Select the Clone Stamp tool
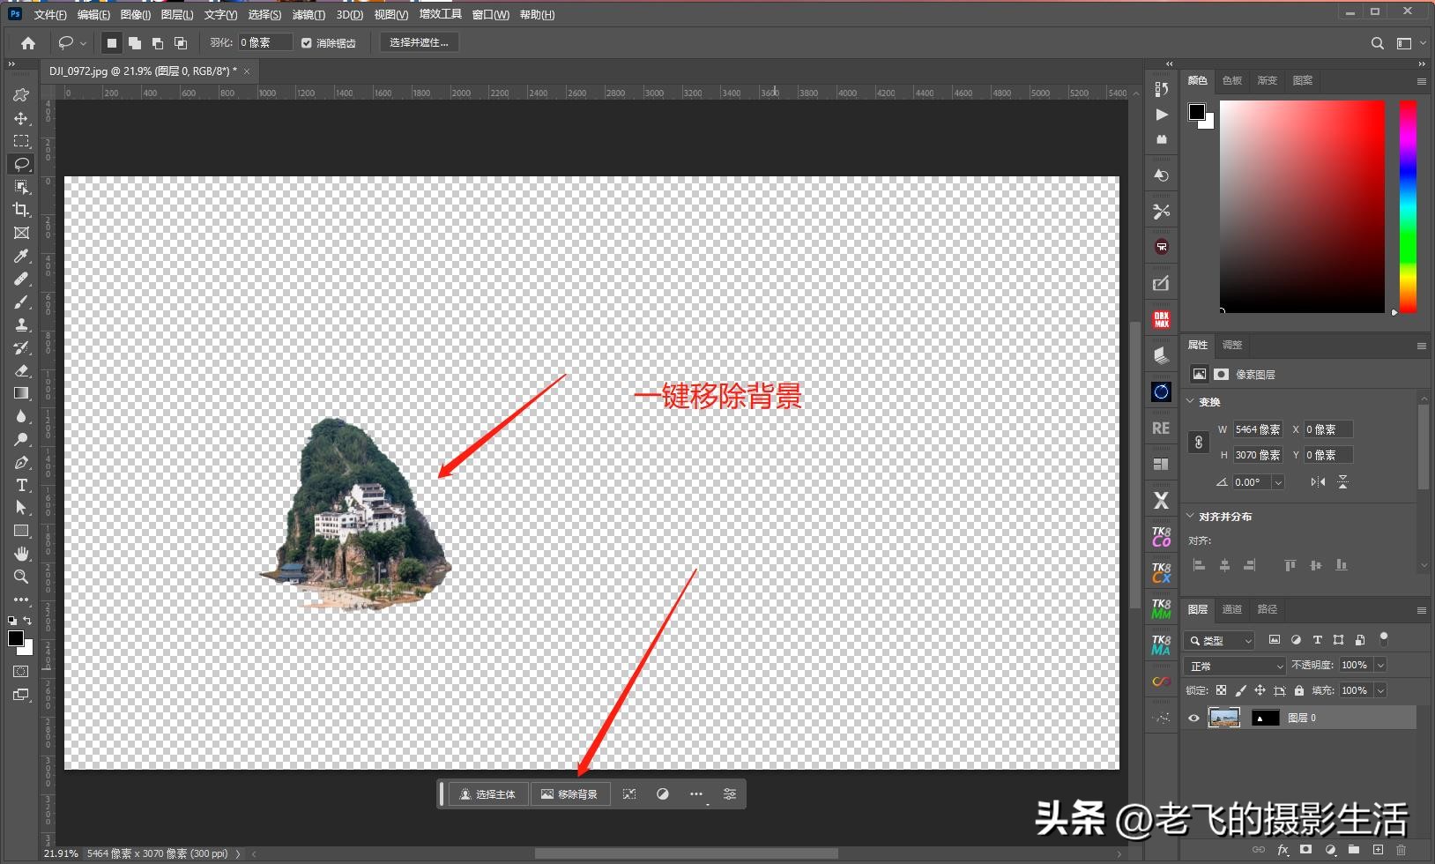The height and width of the screenshot is (864, 1435). click(21, 324)
